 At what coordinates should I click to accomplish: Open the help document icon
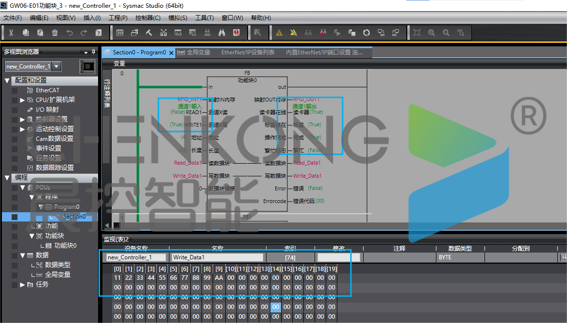coord(99,33)
